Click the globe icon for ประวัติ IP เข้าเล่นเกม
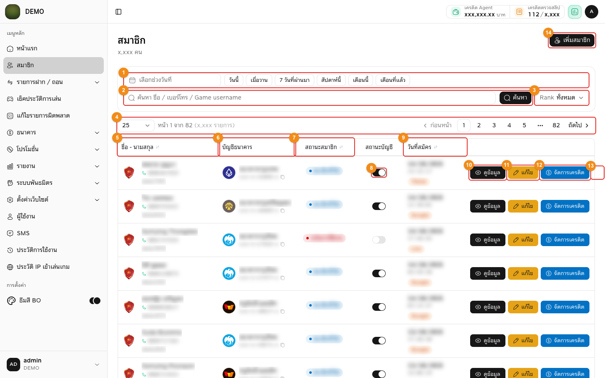The height and width of the screenshot is (378, 605). 10,267
